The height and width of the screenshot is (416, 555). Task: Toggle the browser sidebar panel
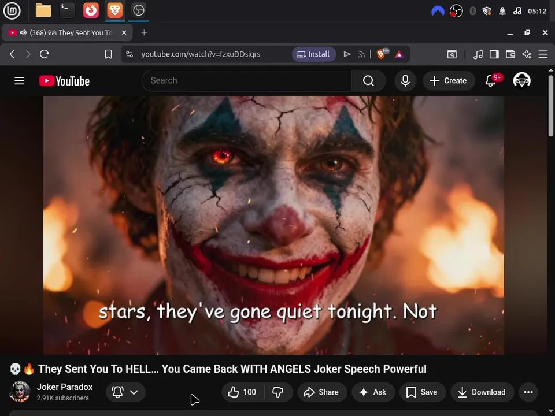click(x=494, y=54)
